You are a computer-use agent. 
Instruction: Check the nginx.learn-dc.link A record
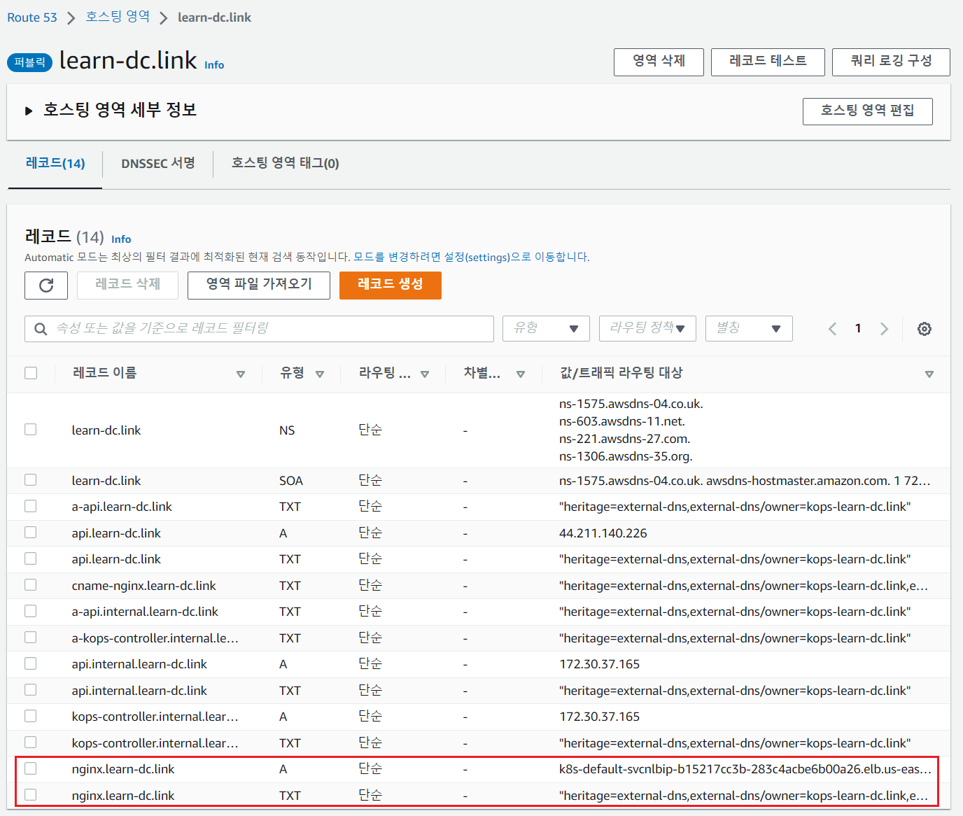(31, 768)
